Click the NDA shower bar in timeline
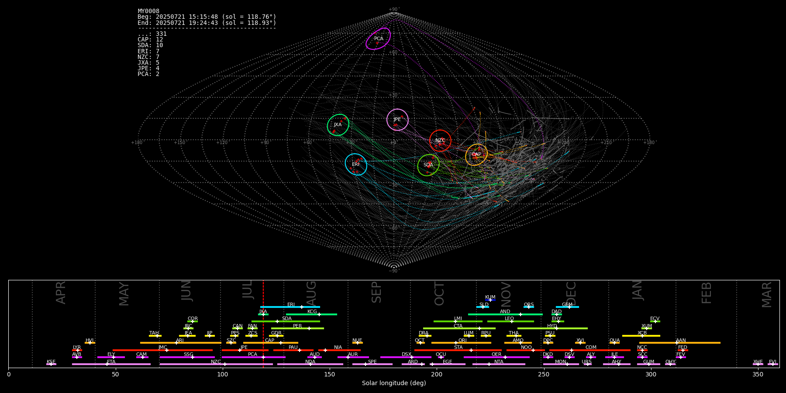This screenshot has width=786, height=393. [x=310, y=364]
